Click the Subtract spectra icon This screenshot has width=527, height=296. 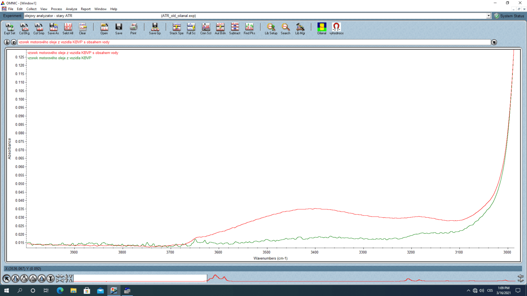(235, 29)
